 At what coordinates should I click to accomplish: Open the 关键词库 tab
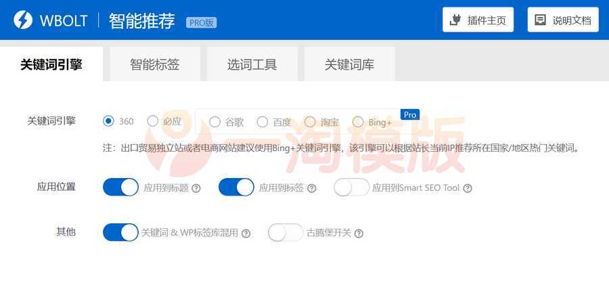click(x=350, y=64)
